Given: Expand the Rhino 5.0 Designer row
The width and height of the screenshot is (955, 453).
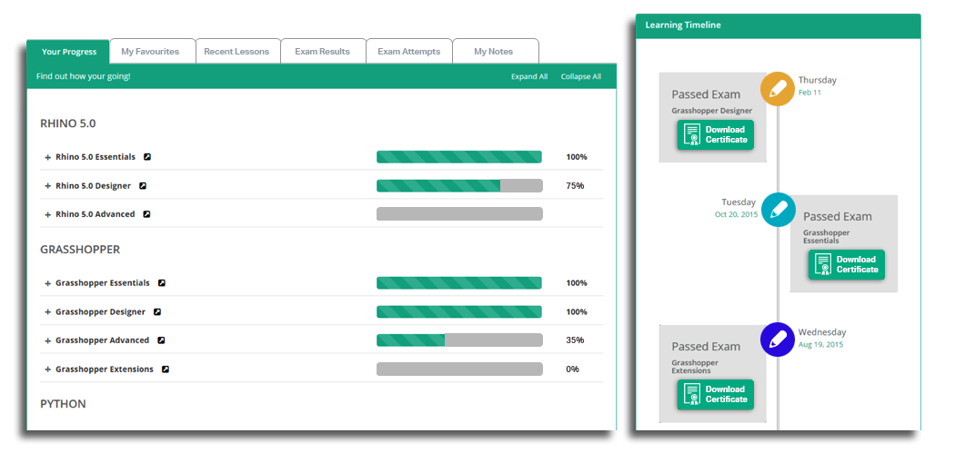Looking at the screenshot, I should (47, 186).
